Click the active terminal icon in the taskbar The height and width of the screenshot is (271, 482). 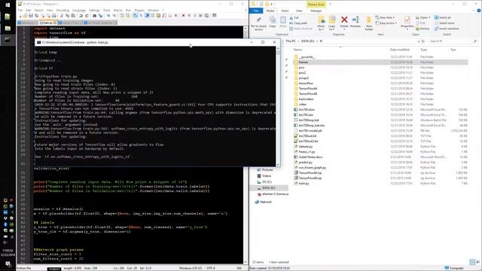pyautogui.click(x=8, y=40)
